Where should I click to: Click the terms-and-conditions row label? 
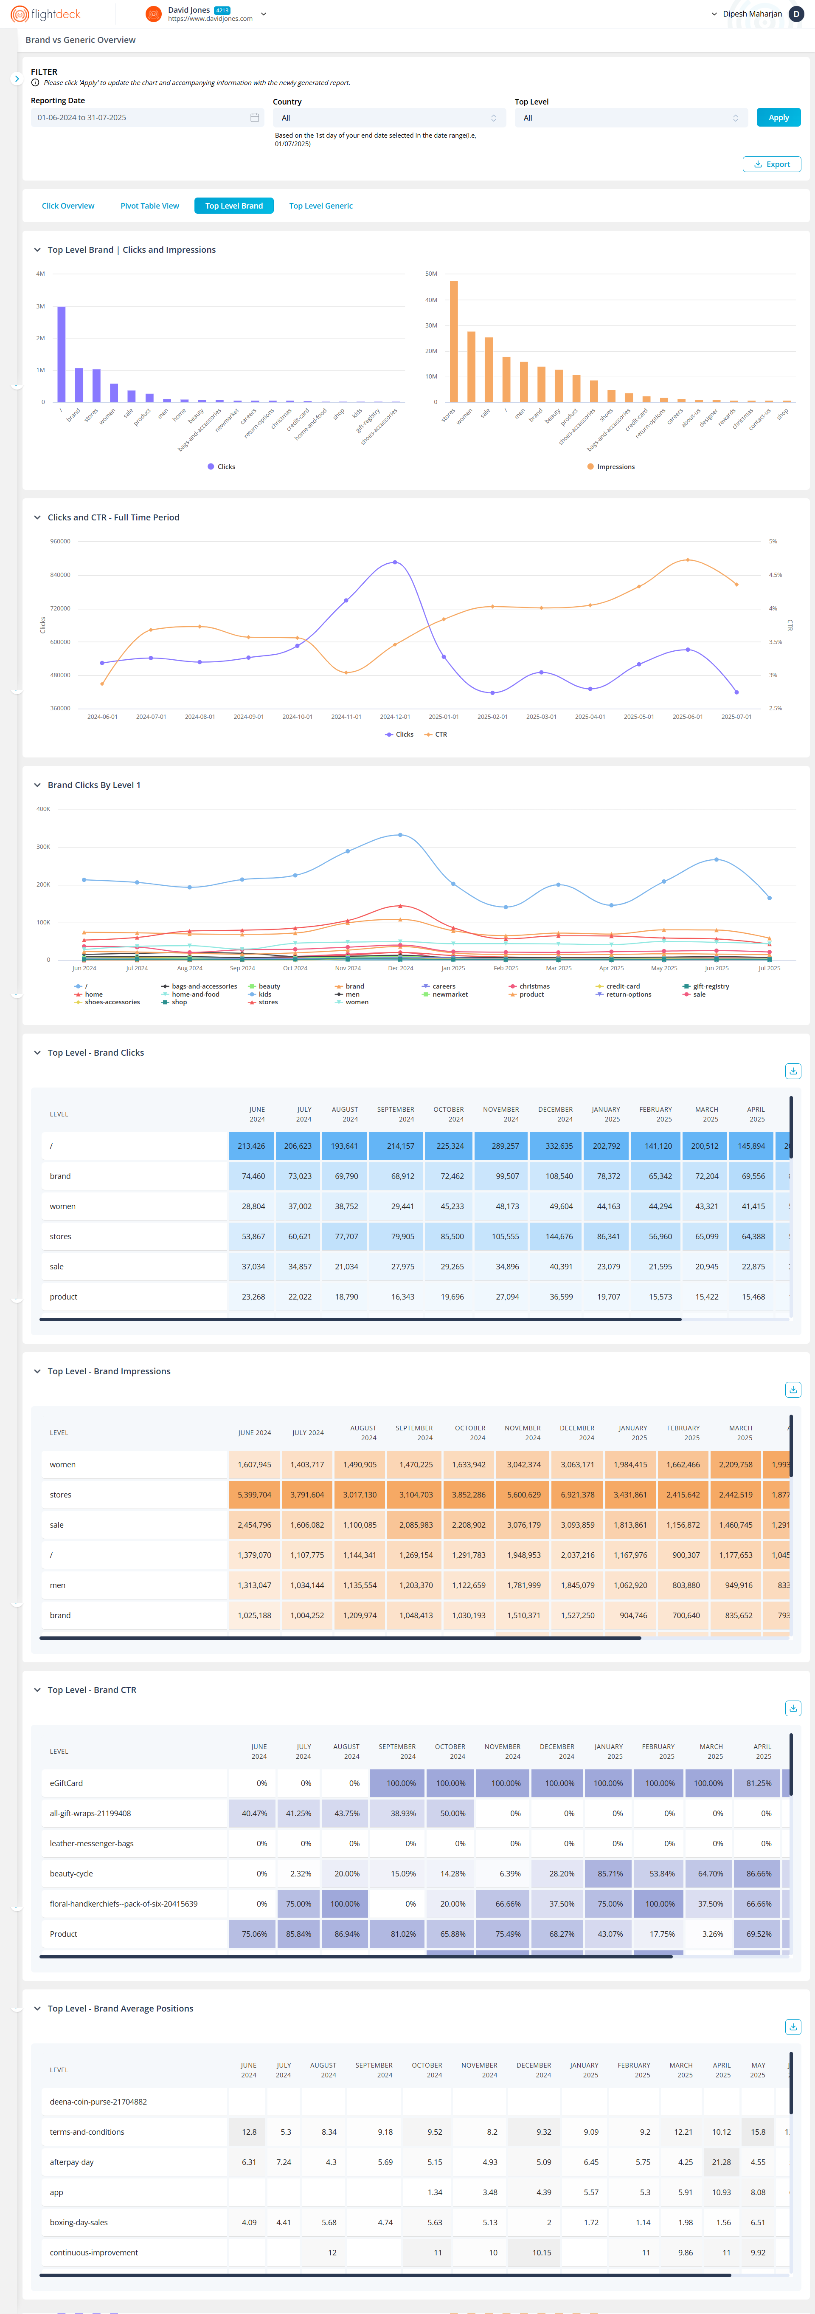tap(87, 2132)
